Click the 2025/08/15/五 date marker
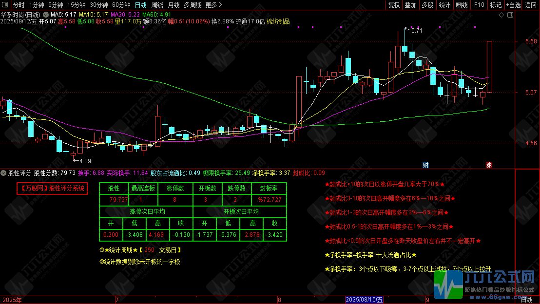Screen dimensions: 540x304 point(364,300)
